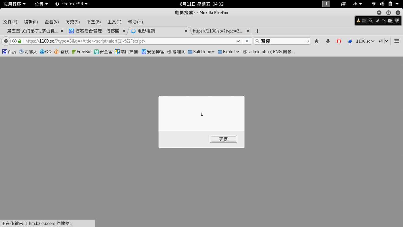Toggle the punctuation mode icon in IME bar
Image resolution: width=403 pixels, height=227 pixels.
point(384,20)
